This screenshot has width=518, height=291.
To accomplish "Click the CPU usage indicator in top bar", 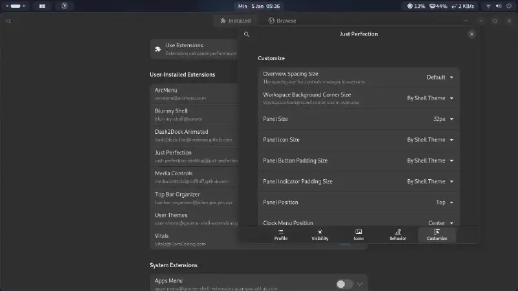I will pyautogui.click(x=416, y=6).
